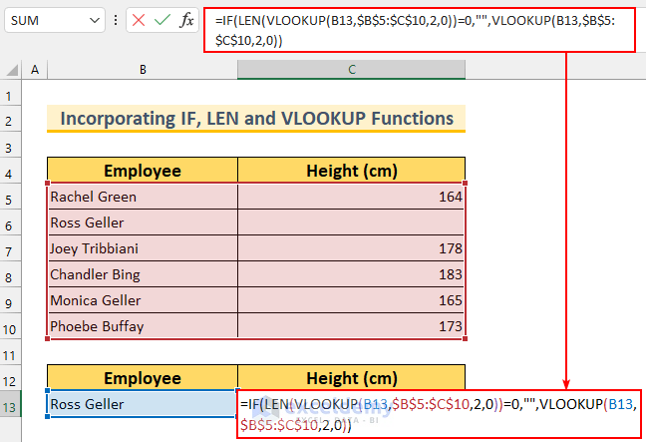This screenshot has width=646, height=442.
Task: Select the Chandler Bing cell
Action: pyautogui.click(x=143, y=274)
